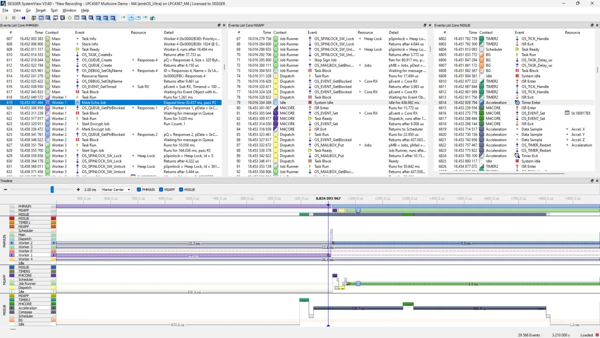Click Detail column header in M0APP list

click(x=394, y=32)
